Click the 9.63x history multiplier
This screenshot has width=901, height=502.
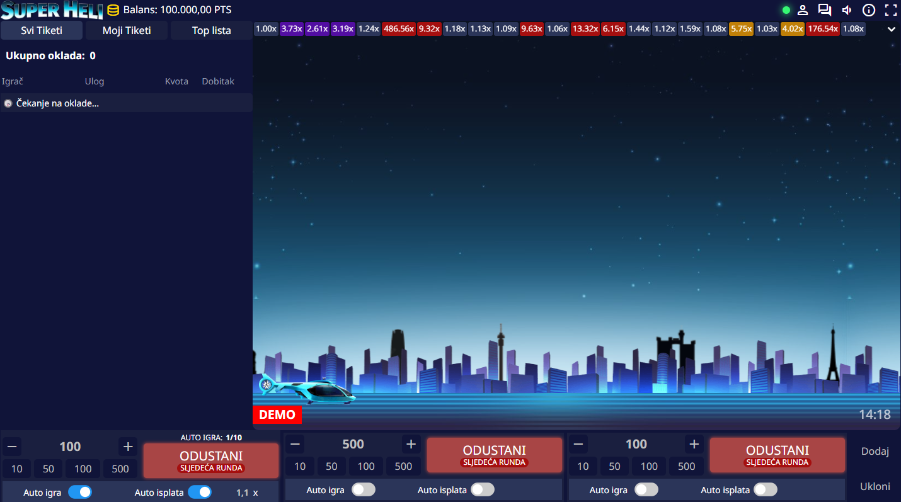(532, 28)
